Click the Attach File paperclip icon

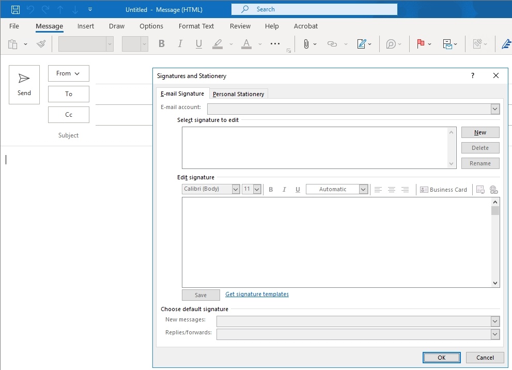pyautogui.click(x=306, y=44)
